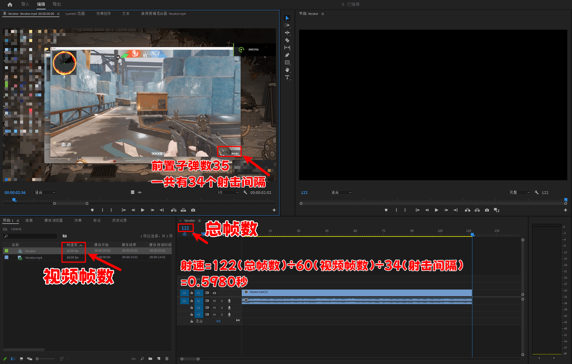The height and width of the screenshot is (364, 572).
Task: Add marker in source monitor
Action: click(x=92, y=210)
